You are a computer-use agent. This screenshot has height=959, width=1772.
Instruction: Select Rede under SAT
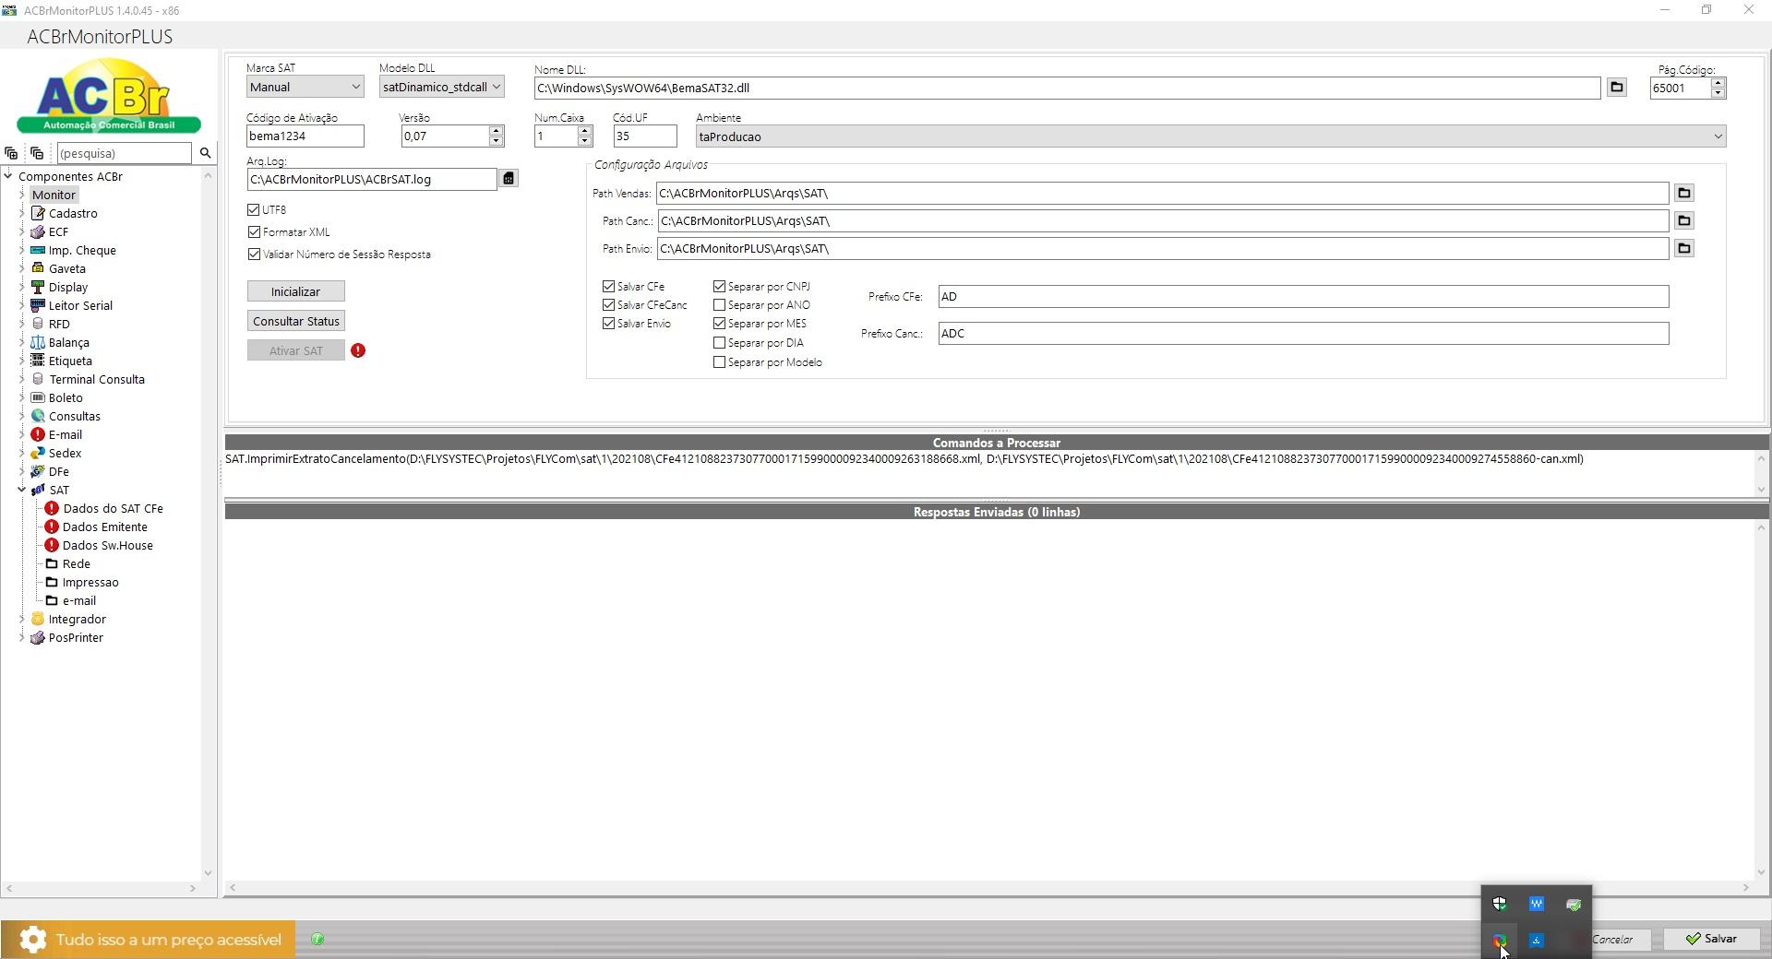pos(76,563)
